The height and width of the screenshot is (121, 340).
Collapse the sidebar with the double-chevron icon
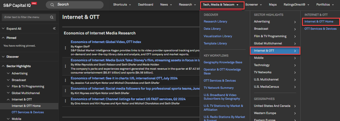(54, 29)
